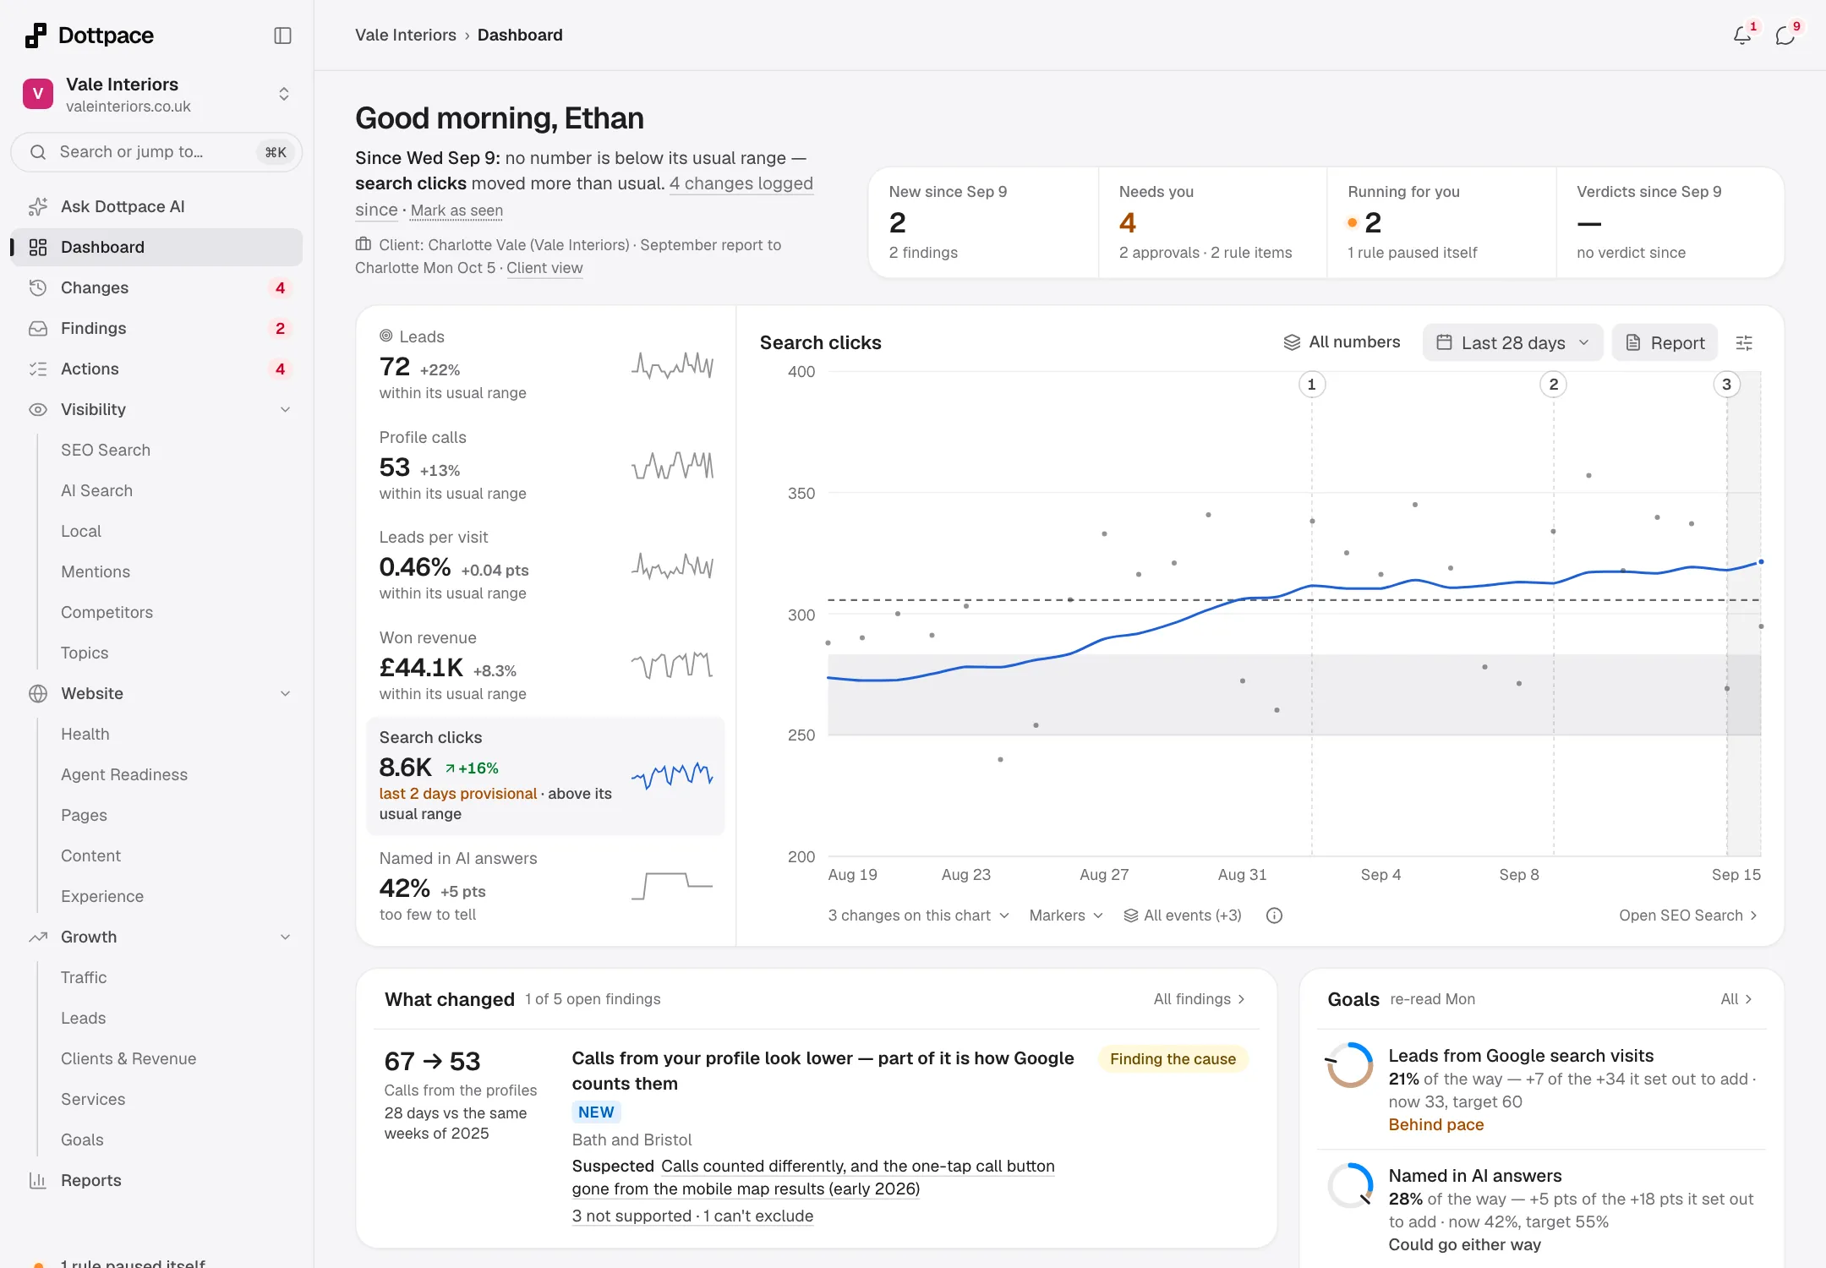
Task: Open Agent Readiness page
Action: coord(124,775)
